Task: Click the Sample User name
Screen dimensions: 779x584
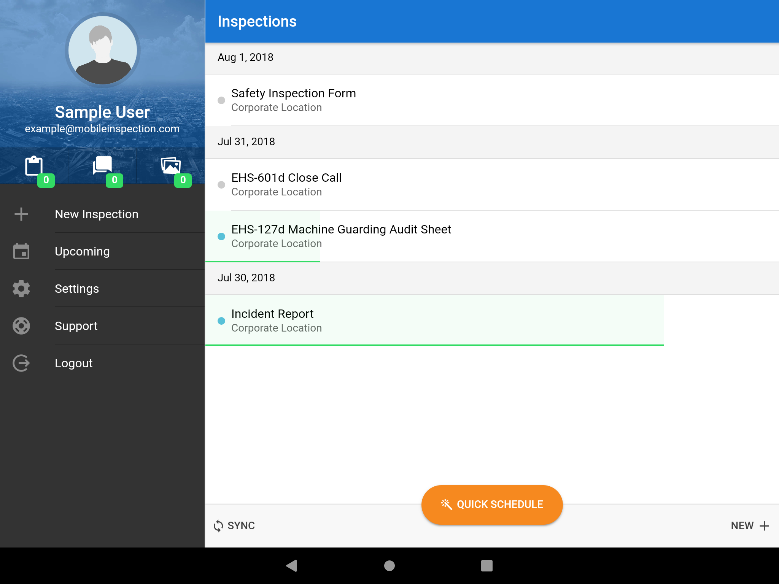Action: click(102, 112)
